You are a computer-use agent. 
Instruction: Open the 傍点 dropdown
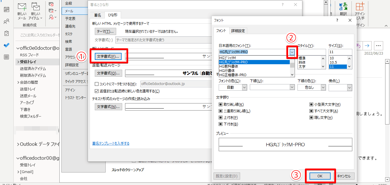pyautogui.click(x=349, y=88)
